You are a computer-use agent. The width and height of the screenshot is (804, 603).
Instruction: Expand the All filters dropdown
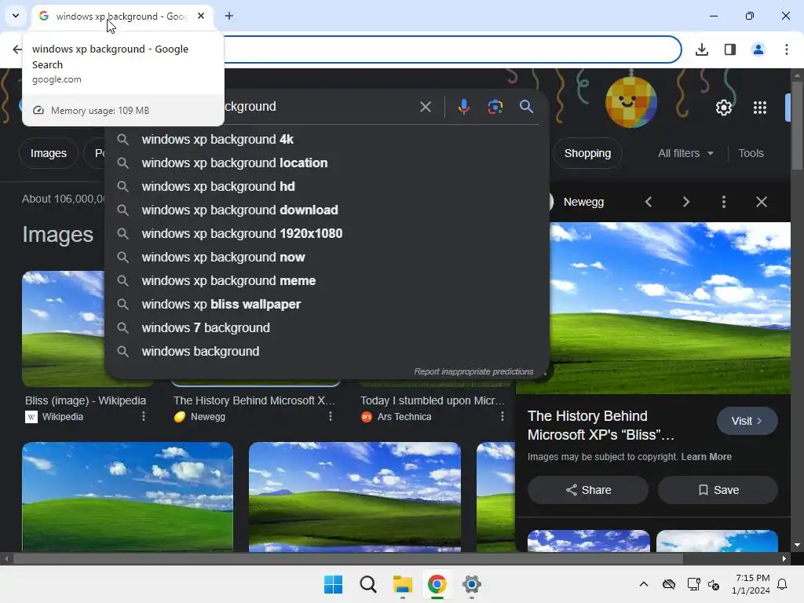coord(685,153)
